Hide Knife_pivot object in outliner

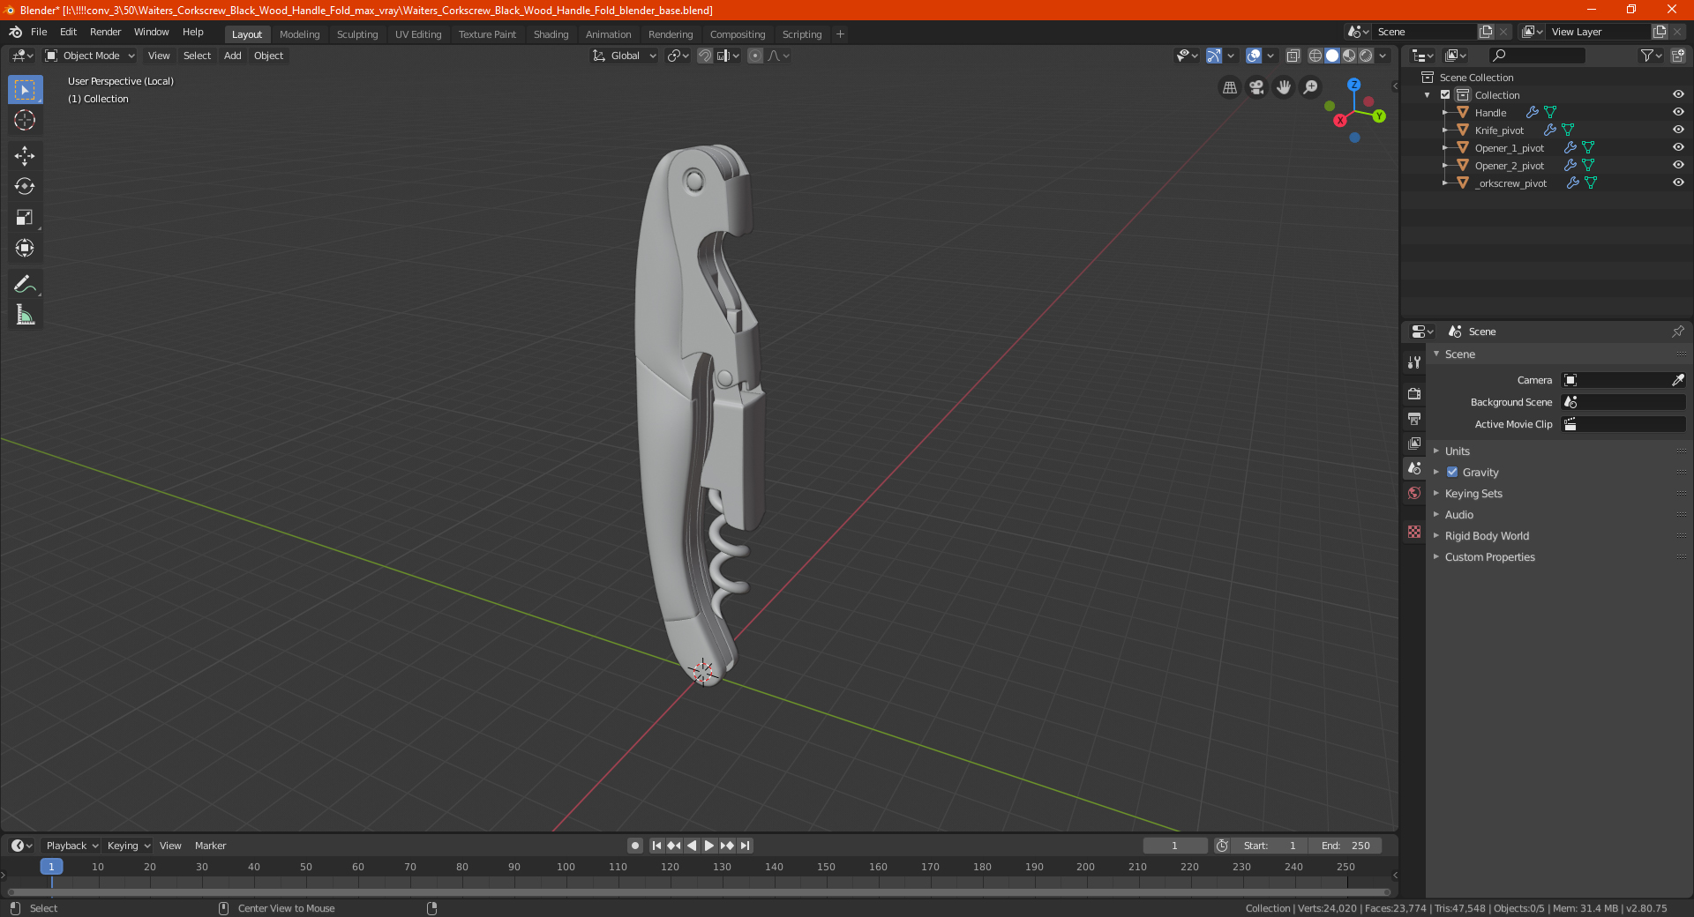[x=1678, y=130]
